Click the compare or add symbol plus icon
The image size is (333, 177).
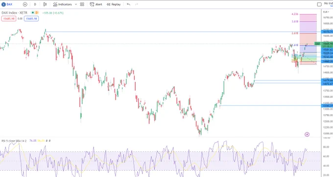25,4
